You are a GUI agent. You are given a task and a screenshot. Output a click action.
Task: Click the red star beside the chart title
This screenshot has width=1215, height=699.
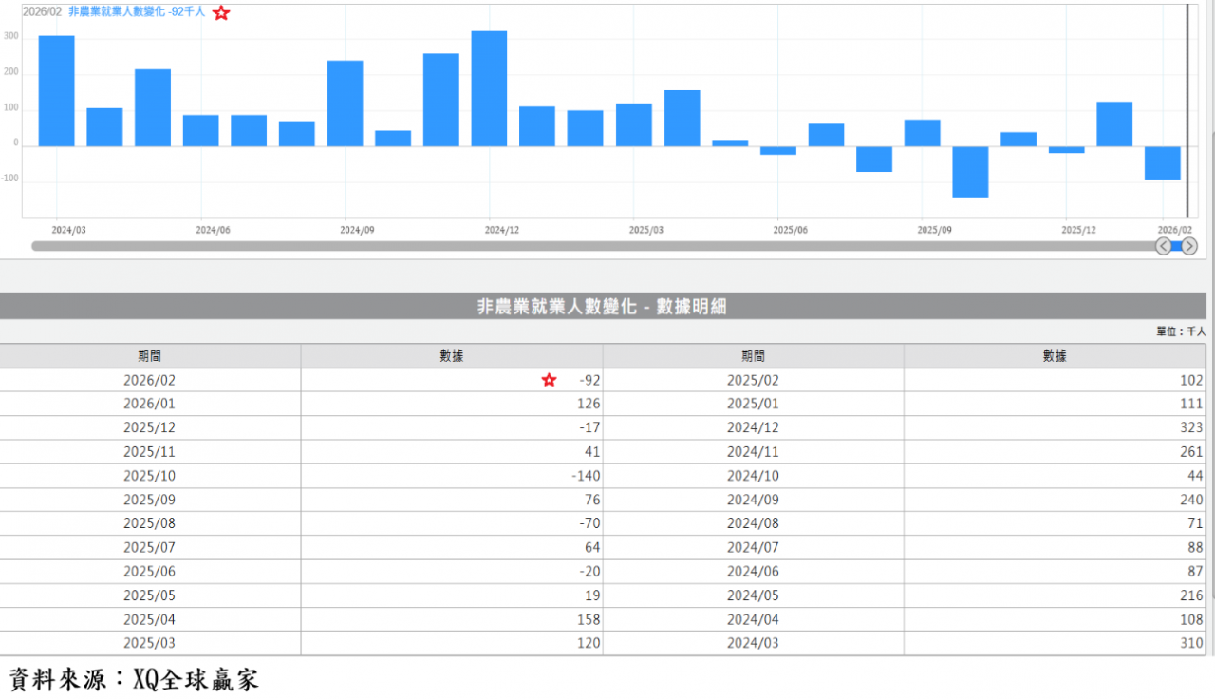pos(221,13)
